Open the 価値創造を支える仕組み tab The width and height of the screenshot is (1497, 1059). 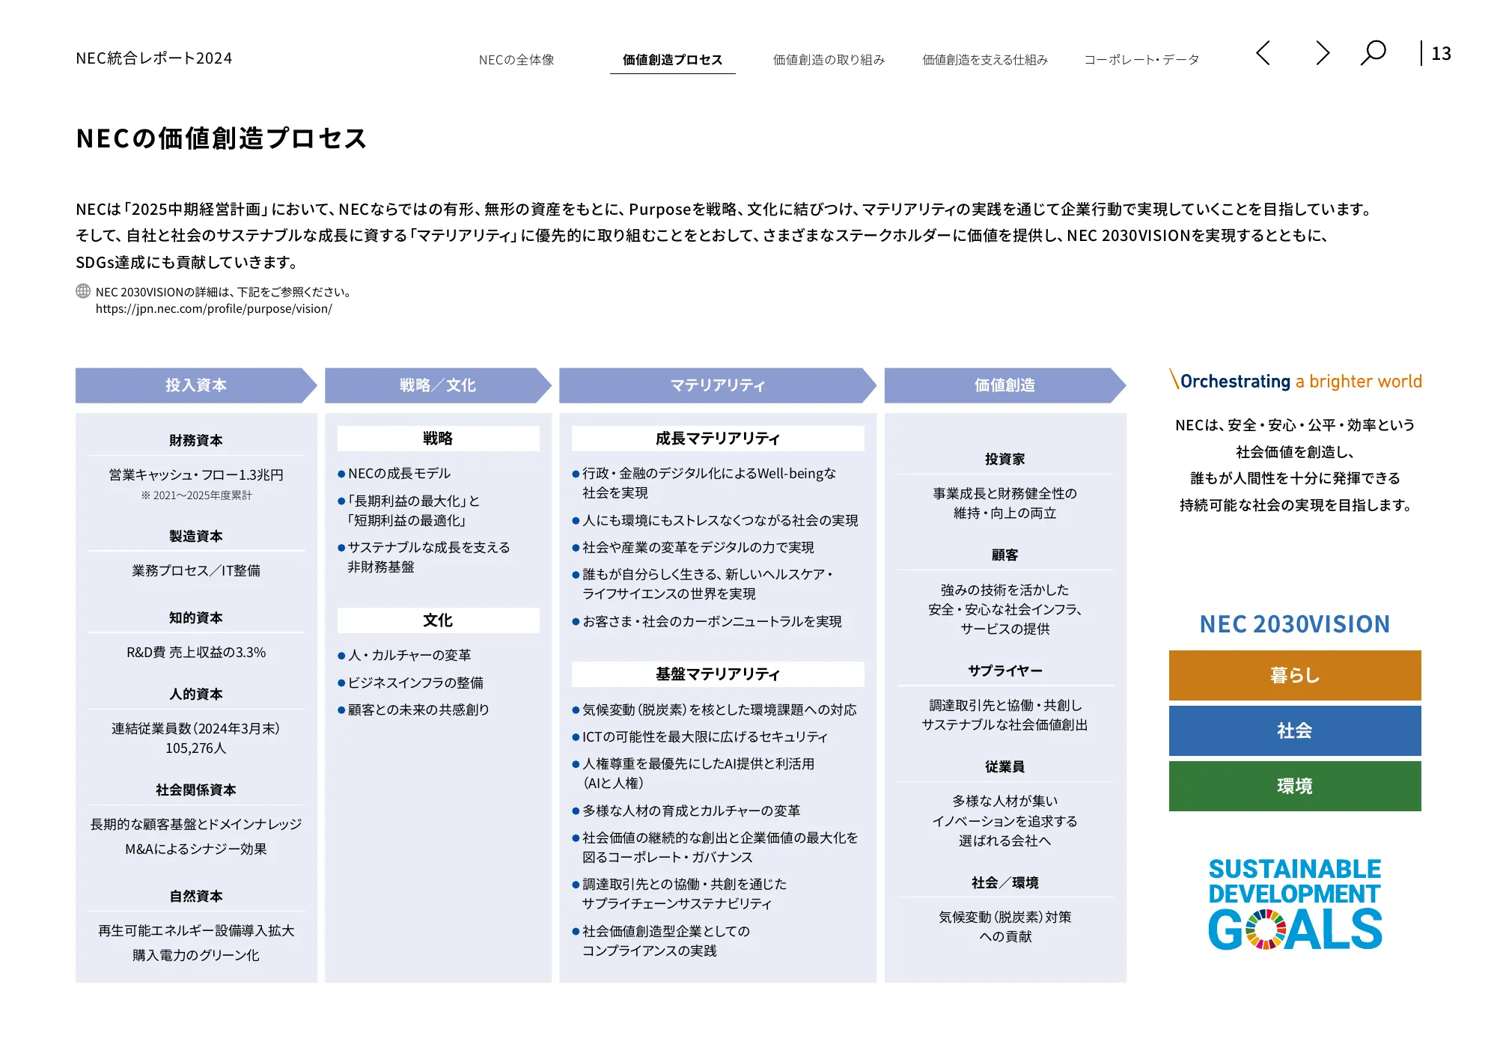[x=985, y=60]
